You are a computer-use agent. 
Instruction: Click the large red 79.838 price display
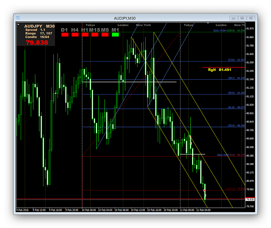pos(37,42)
